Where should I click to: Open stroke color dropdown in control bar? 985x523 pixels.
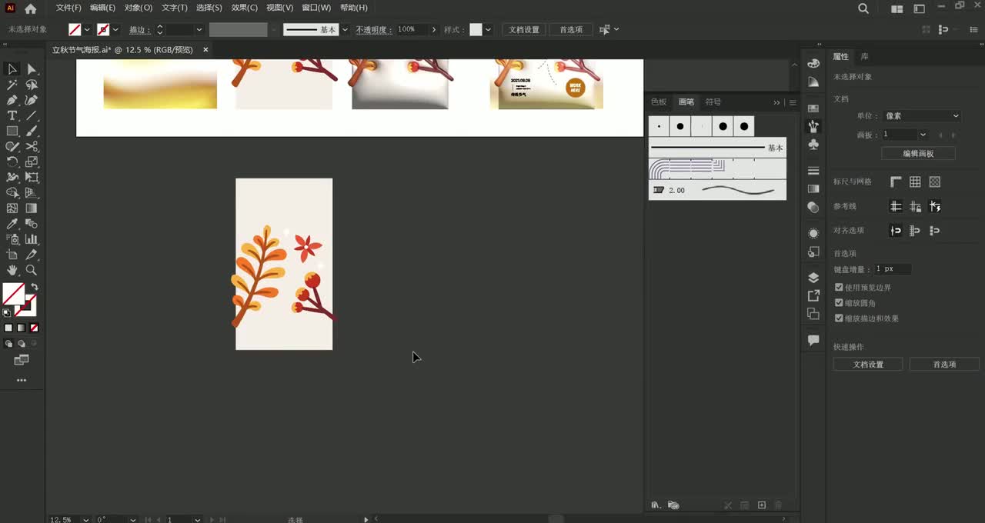[115, 29]
